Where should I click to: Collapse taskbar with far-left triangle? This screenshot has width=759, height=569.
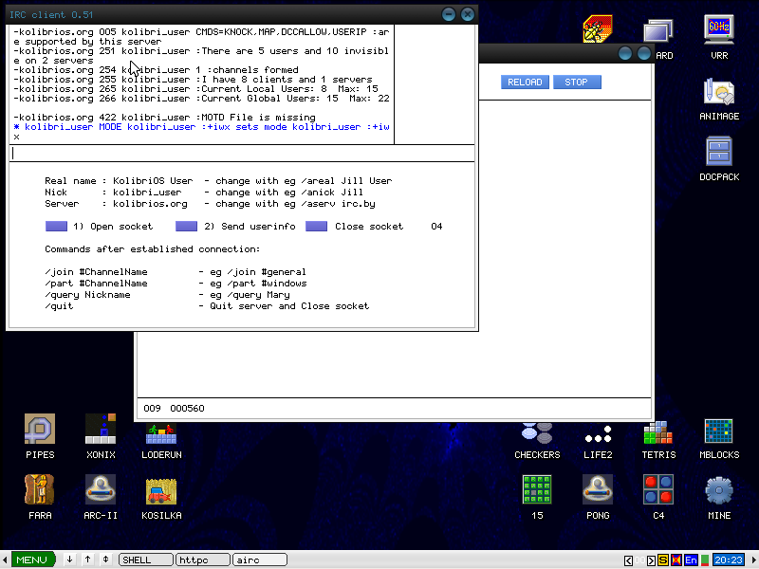pos(5,560)
